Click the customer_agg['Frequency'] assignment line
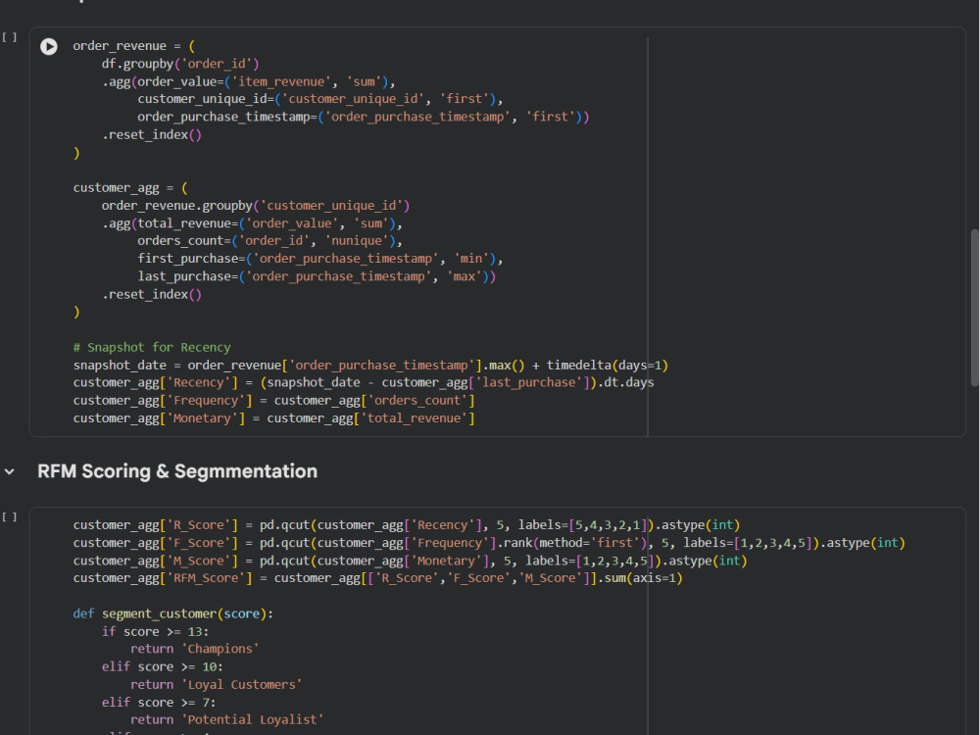Viewport: 980px width, 735px height. (x=273, y=401)
